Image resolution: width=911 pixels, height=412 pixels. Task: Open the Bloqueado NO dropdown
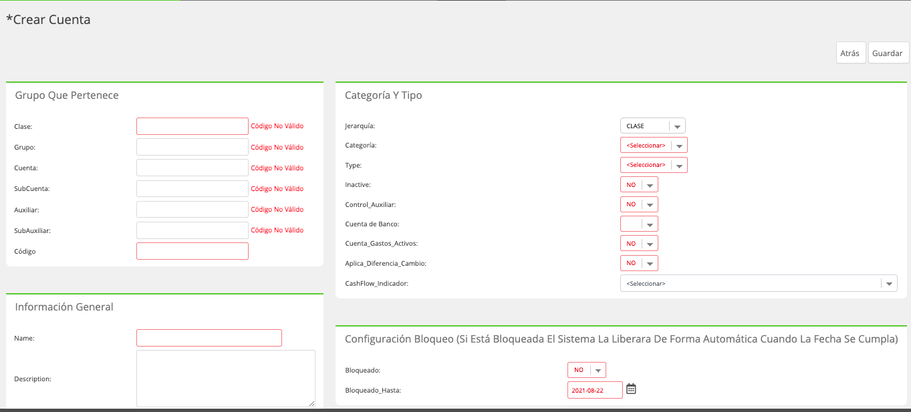[587, 369]
